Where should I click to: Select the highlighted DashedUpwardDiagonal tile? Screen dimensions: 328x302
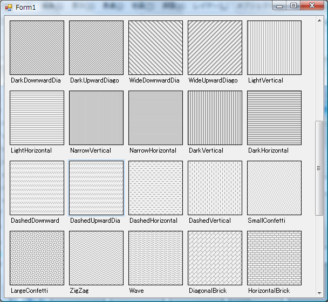tap(96, 188)
